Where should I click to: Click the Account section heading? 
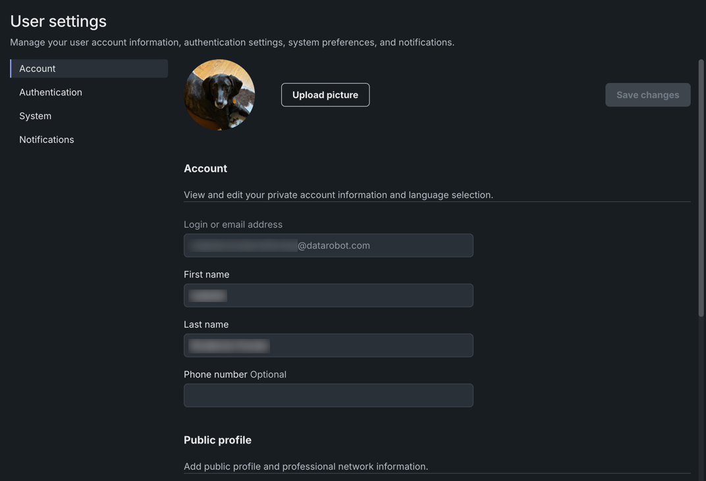point(205,168)
